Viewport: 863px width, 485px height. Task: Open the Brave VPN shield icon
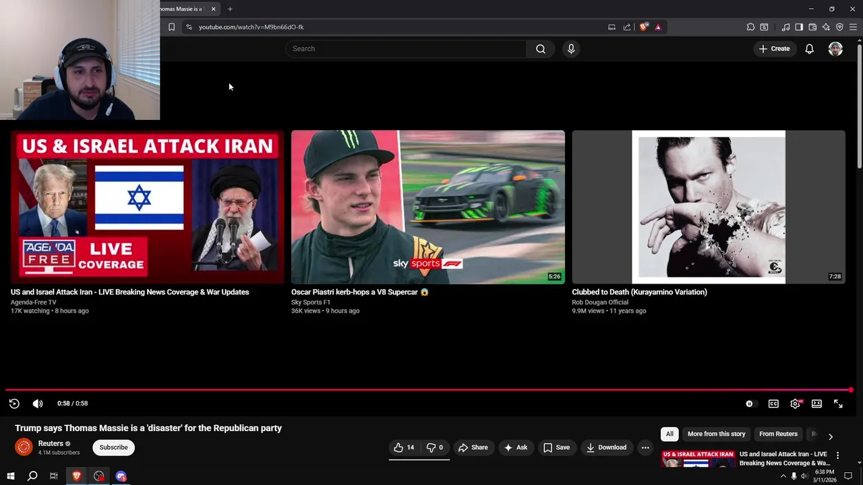pyautogui.click(x=839, y=27)
